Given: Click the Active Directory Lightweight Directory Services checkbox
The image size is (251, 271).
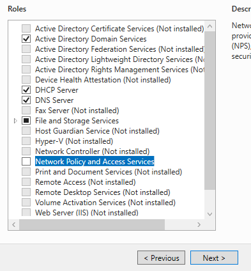Looking at the screenshot, I should (26, 59).
